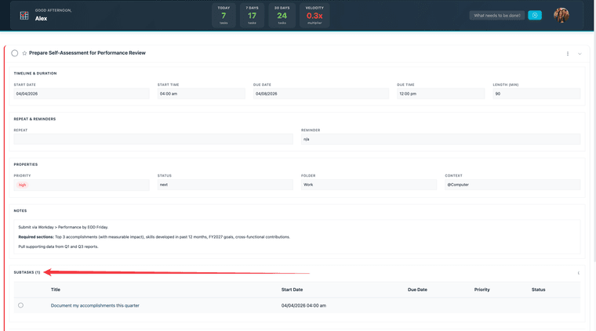The height and width of the screenshot is (331, 596).
Task: Open the 7 Days 17 tasks card
Action: 252,15
